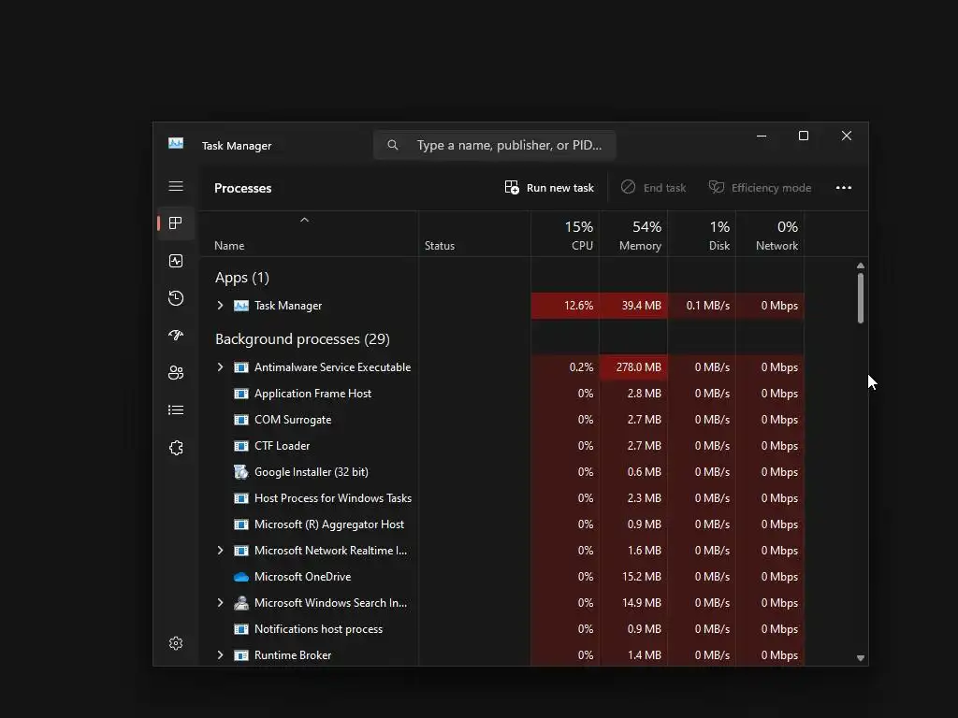
Task: Click the Antimalware Service Executable icon
Action: coord(241,367)
